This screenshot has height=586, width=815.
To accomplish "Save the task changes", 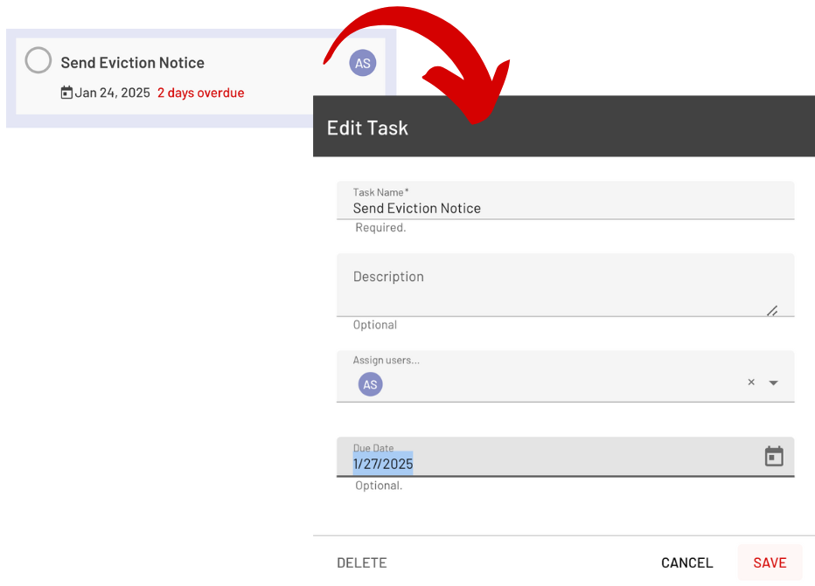I will coord(770,562).
